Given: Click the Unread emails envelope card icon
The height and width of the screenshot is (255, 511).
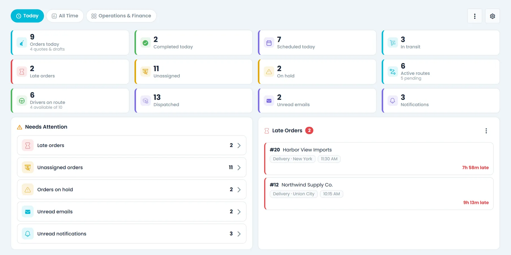Looking at the screenshot, I should tap(269, 101).
